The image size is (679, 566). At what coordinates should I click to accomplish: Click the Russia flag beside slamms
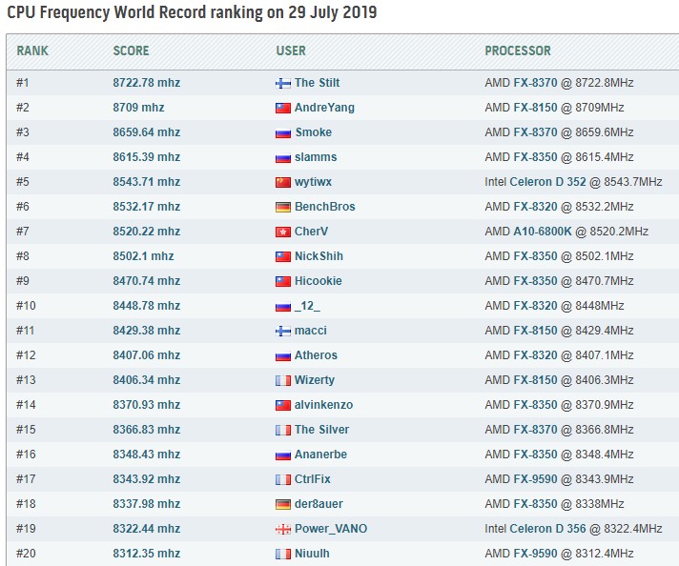pos(283,157)
